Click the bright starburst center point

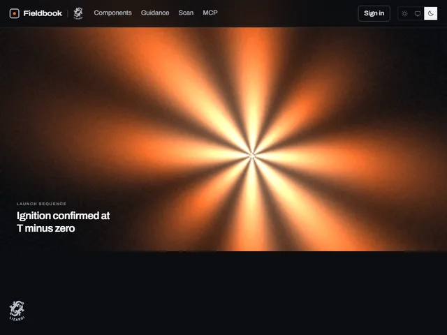(x=252, y=156)
